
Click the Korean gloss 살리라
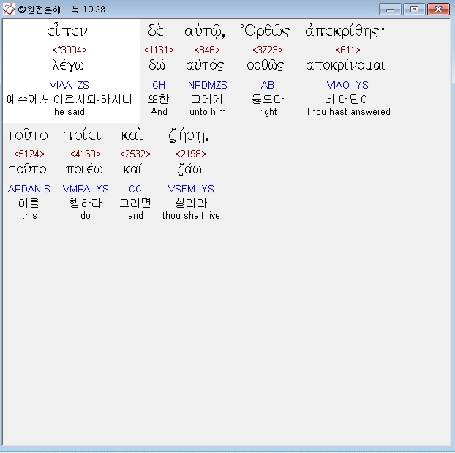191,203
